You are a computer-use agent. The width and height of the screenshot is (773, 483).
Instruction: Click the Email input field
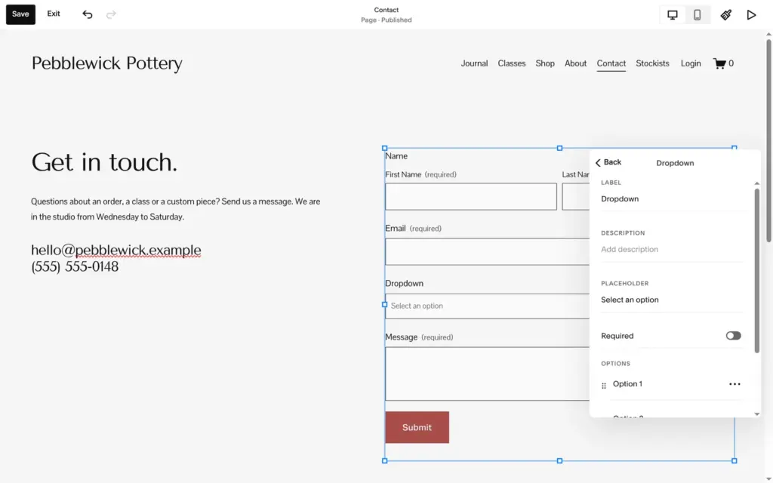coord(487,252)
